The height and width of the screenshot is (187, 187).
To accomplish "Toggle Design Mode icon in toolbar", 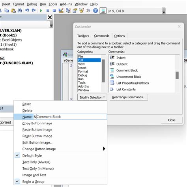I will 61,11.
